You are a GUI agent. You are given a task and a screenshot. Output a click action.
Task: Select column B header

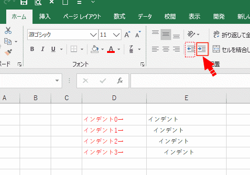click(x=35, y=98)
